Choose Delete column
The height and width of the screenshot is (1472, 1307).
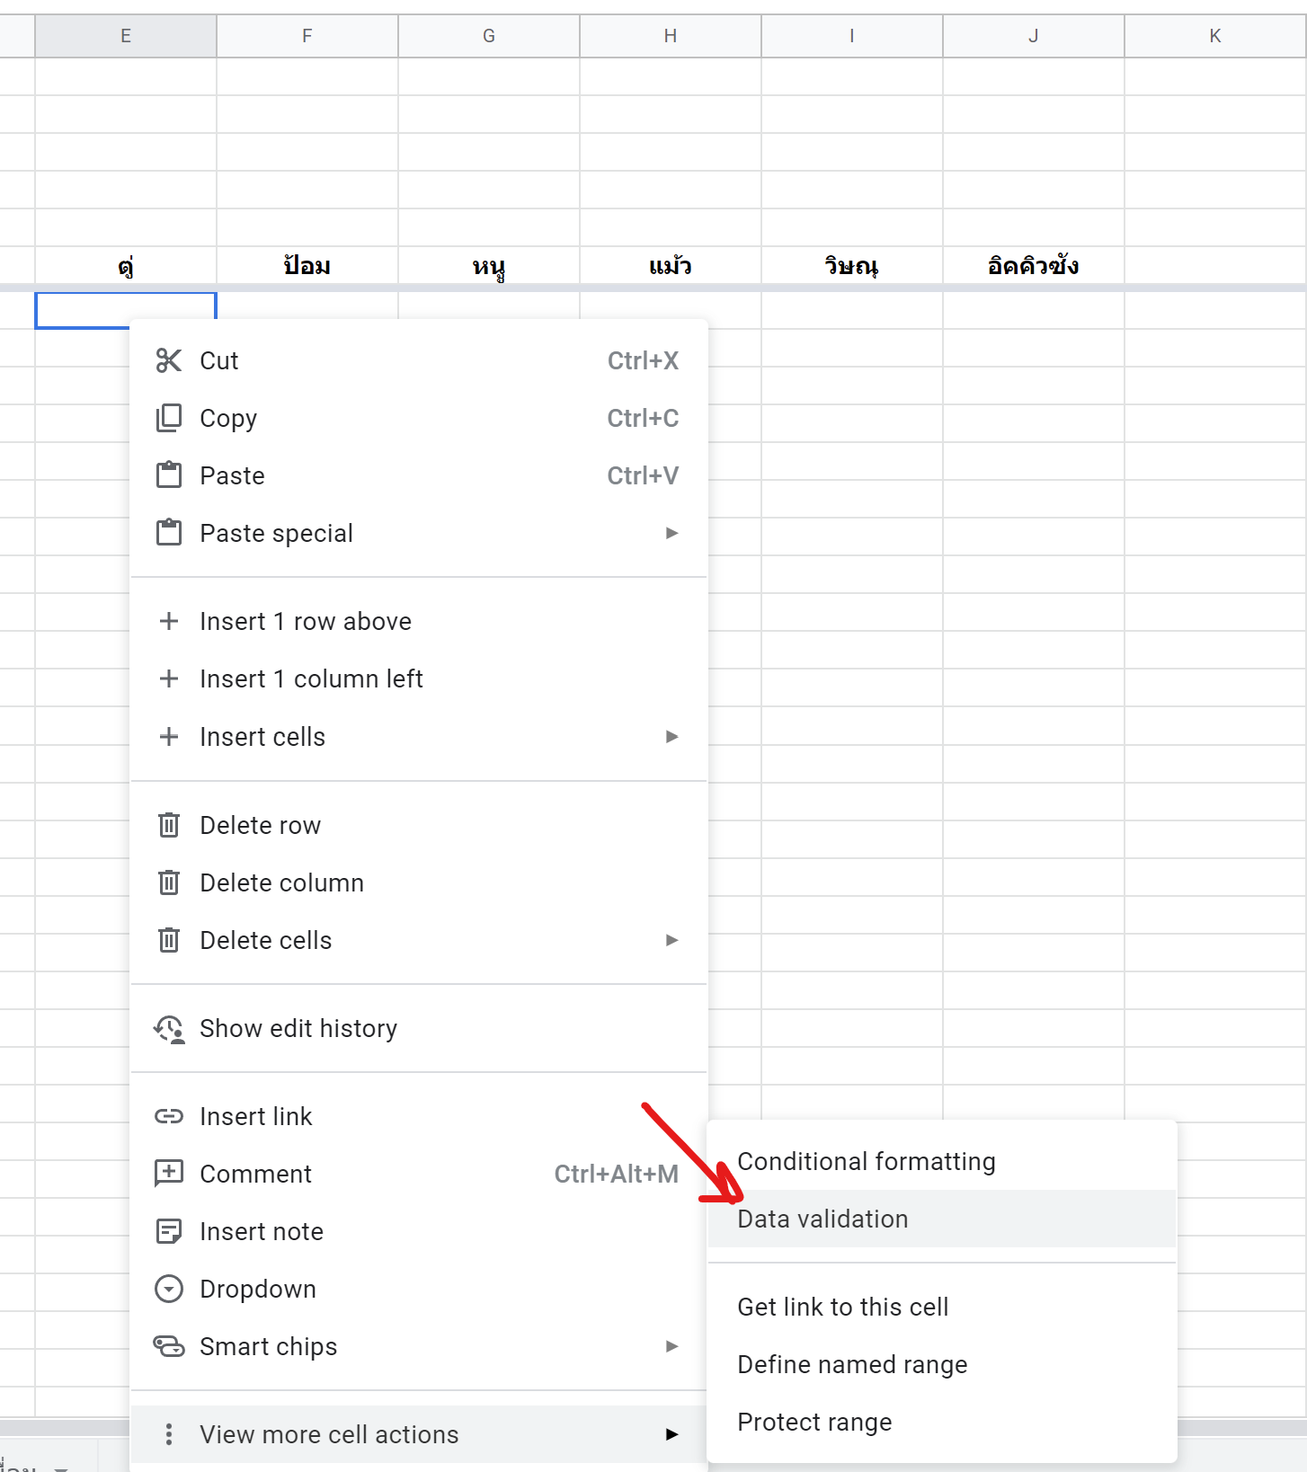pyautogui.click(x=419, y=882)
